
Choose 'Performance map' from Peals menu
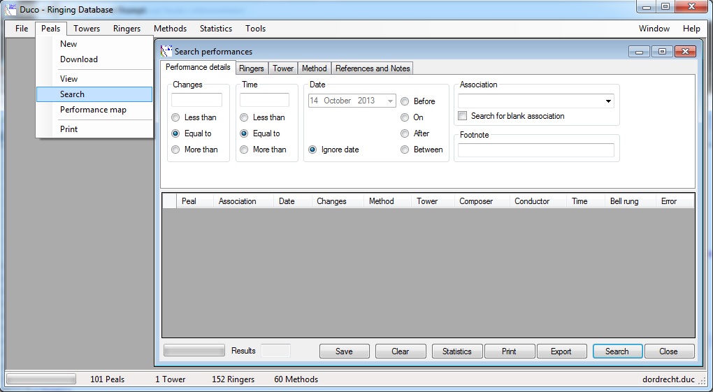[x=93, y=110]
